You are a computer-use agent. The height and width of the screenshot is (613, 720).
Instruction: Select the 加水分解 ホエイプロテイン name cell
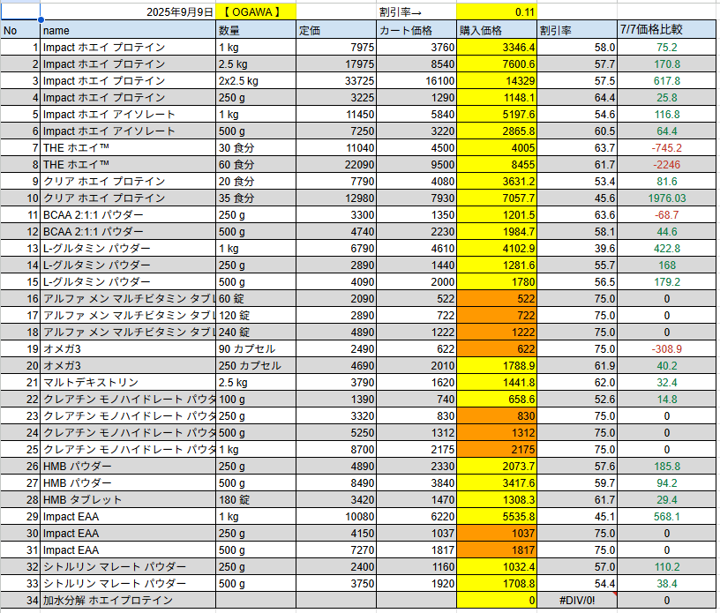click(x=128, y=601)
